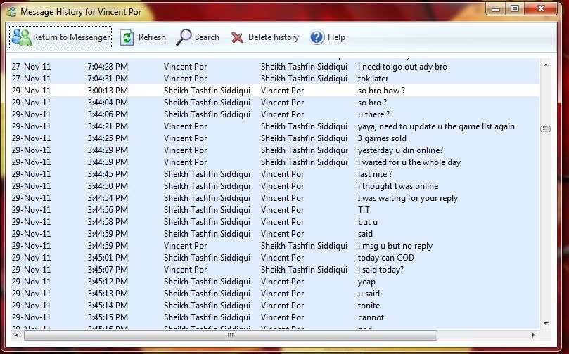The height and width of the screenshot is (354, 569).
Task: Select message 'last nite ?'
Action: tap(375, 174)
